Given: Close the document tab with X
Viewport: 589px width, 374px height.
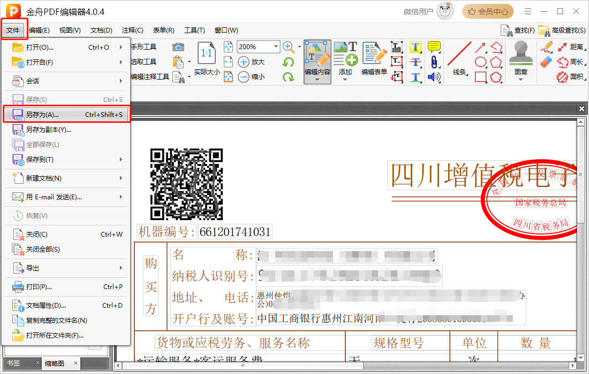Looking at the screenshot, I should (x=582, y=108).
